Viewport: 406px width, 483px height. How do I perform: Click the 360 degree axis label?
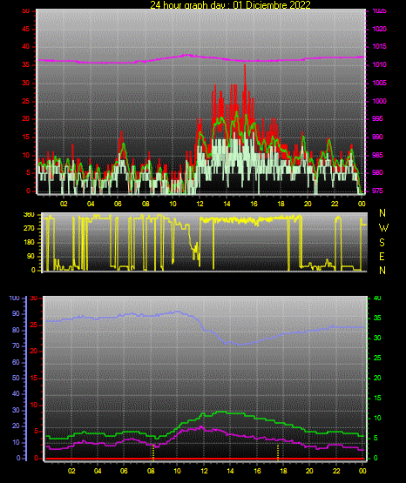coord(29,215)
